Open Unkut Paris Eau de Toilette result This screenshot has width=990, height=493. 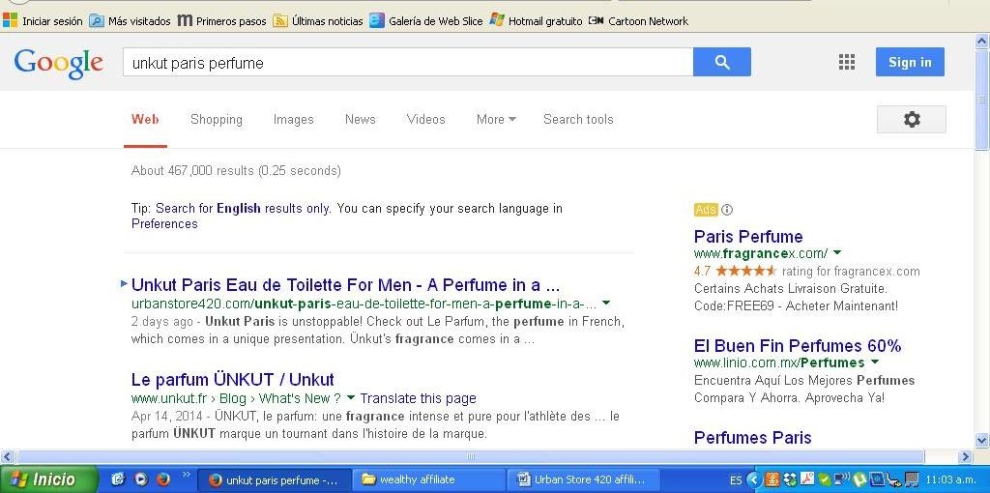345,285
